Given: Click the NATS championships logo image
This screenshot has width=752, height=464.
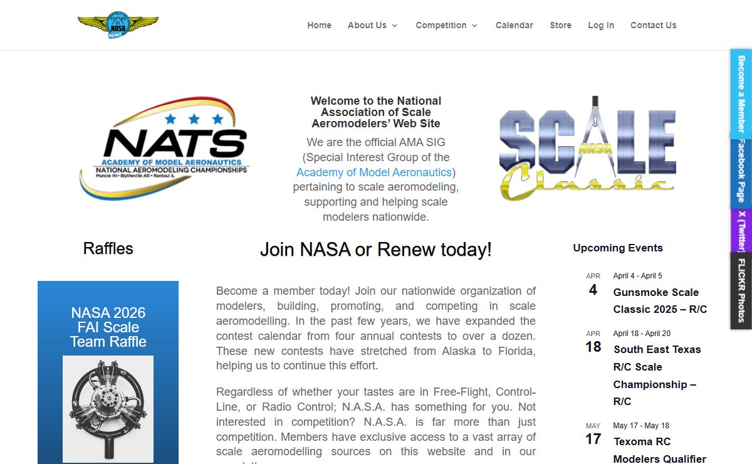Looking at the screenshot, I should pyautogui.click(x=164, y=148).
